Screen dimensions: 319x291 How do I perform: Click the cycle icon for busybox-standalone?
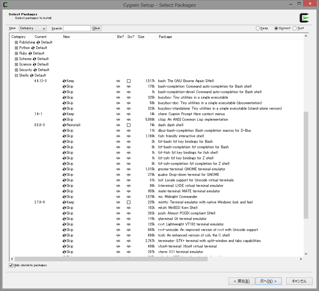click(64, 109)
